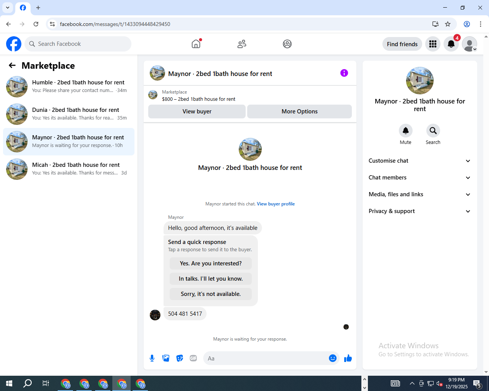Open the Groups icon in top navigation
Image resolution: width=489 pixels, height=391 pixels.
point(287,44)
